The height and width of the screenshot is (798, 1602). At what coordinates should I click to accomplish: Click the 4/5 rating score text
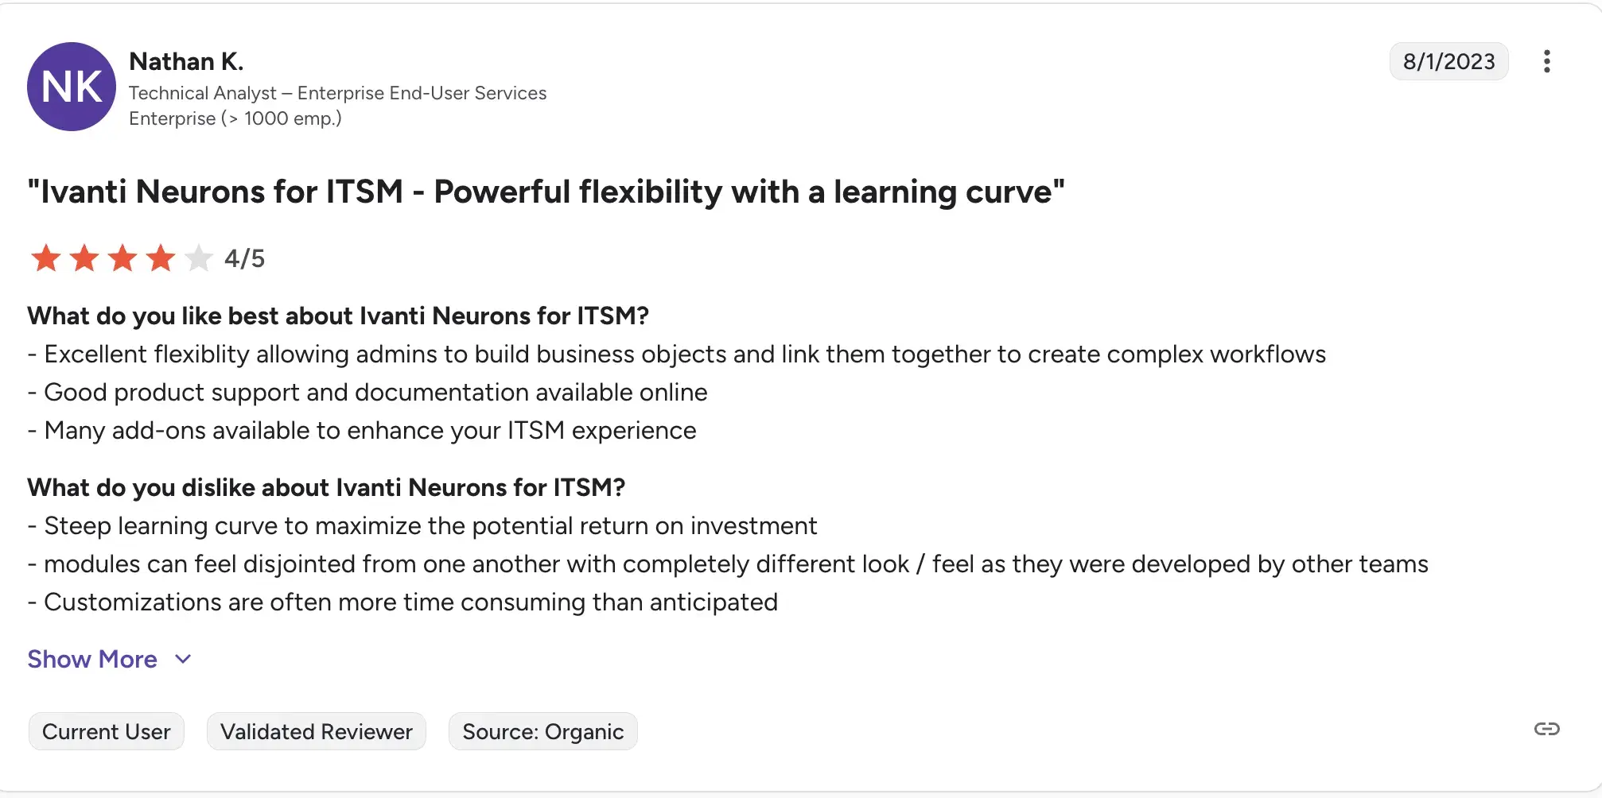244,258
